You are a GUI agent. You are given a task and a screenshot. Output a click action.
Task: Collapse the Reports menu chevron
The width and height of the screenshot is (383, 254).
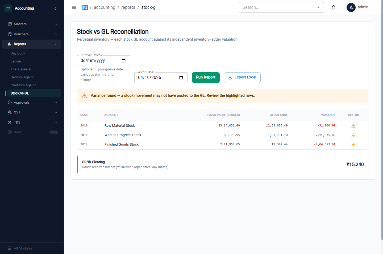click(56, 44)
